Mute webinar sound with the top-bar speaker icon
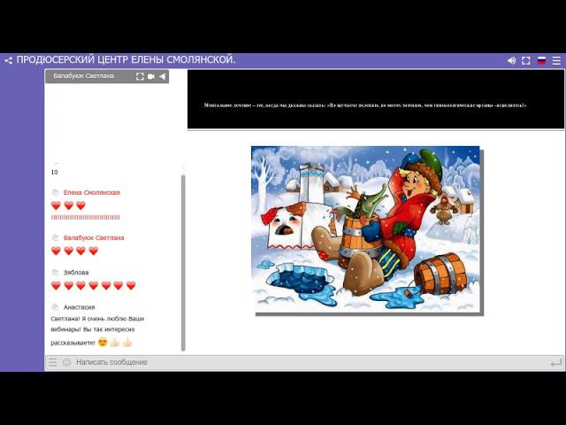 511,61
